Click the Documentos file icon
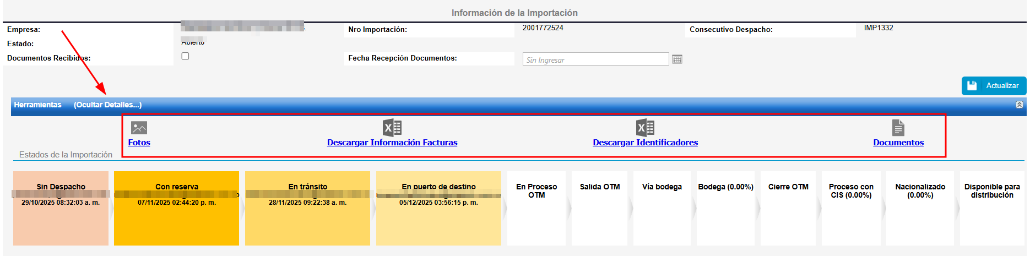Screen dimensions: 1030x256 tap(898, 128)
